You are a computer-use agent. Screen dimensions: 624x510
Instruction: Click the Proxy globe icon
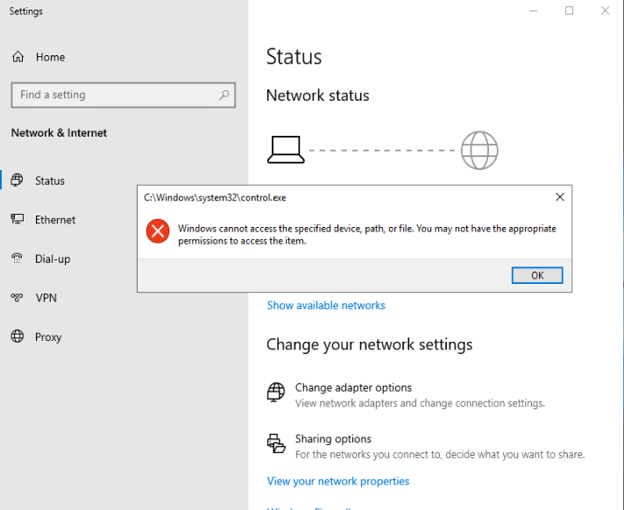point(18,336)
